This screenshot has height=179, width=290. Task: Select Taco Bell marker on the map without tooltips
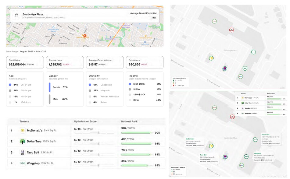225,69
